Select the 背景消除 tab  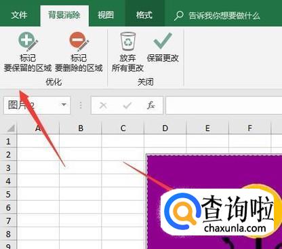tap(64, 15)
